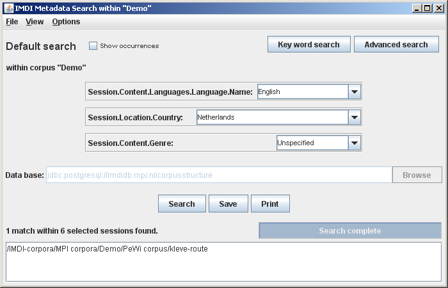This screenshot has width=448, height=288.
Task: Click the Search complete progress bar
Action: pos(349,231)
